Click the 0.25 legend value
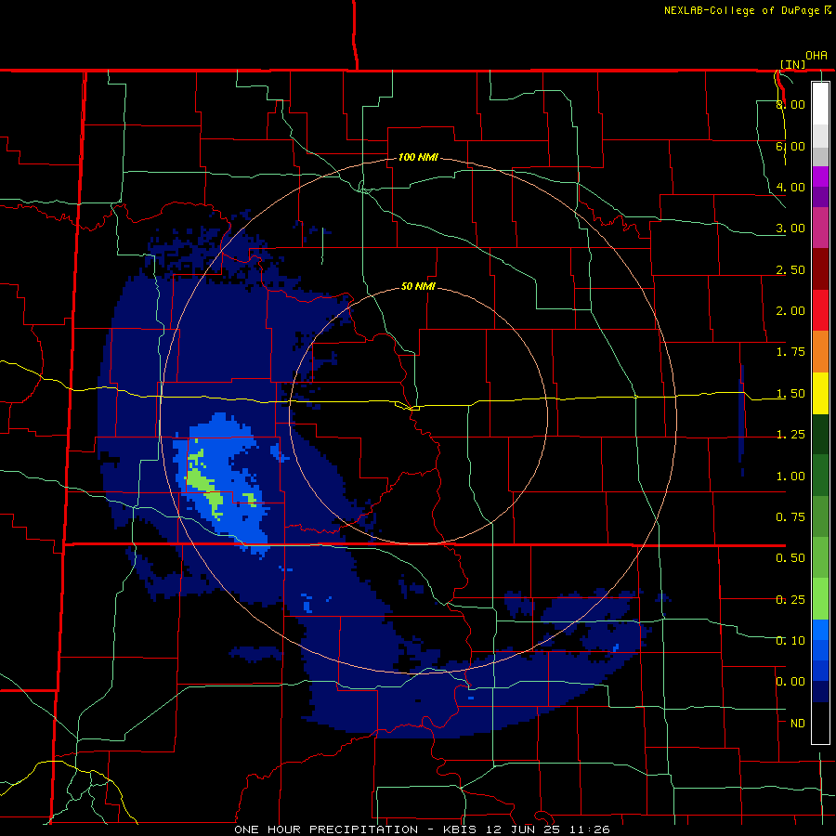The height and width of the screenshot is (836, 836). click(x=790, y=600)
